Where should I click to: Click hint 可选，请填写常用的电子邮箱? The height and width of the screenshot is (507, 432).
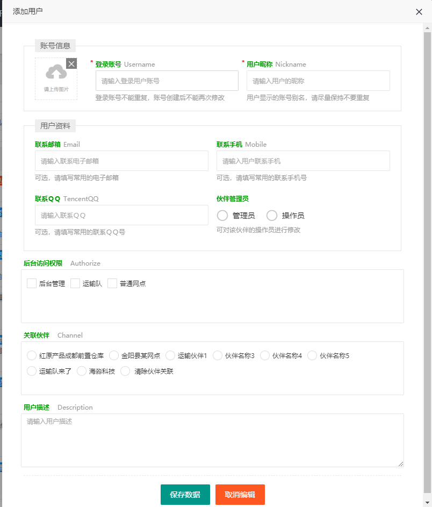pyautogui.click(x=77, y=178)
